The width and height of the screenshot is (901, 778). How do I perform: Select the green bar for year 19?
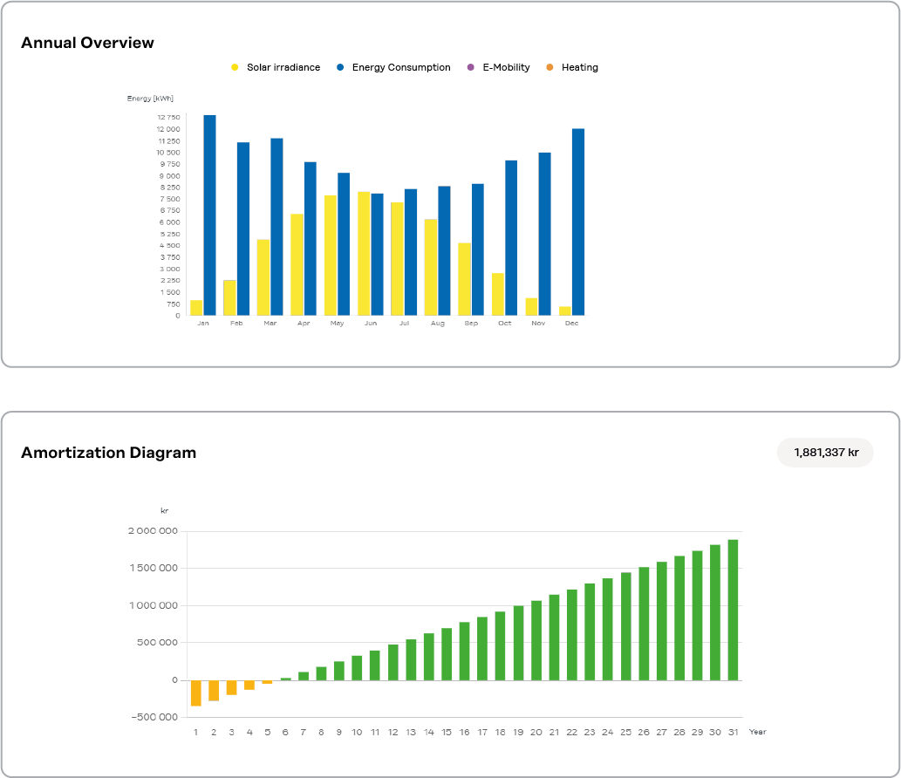tap(518, 643)
